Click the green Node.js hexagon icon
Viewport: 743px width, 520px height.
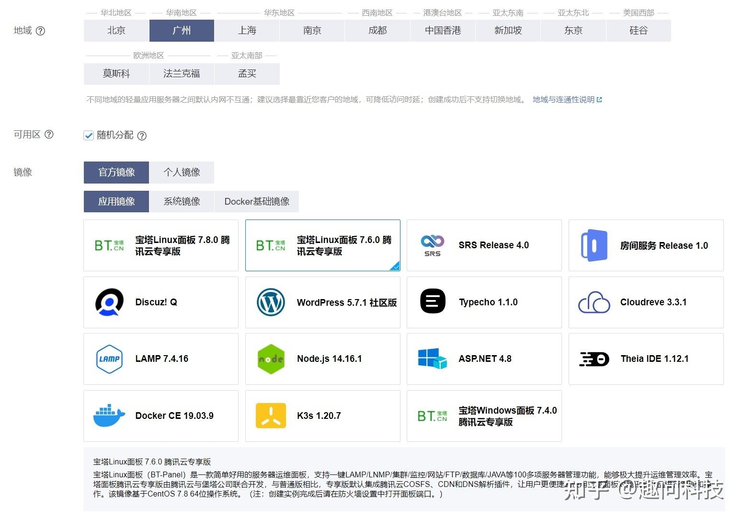(x=271, y=359)
